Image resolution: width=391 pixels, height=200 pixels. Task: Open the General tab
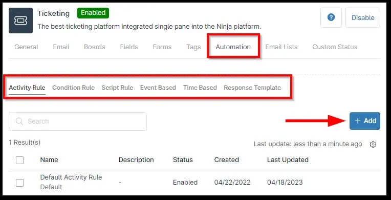pyautogui.click(x=26, y=47)
